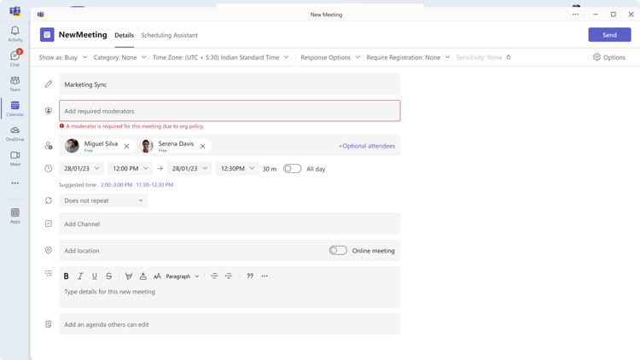Underline text in details editor
The image size is (640, 360).
pos(94,276)
